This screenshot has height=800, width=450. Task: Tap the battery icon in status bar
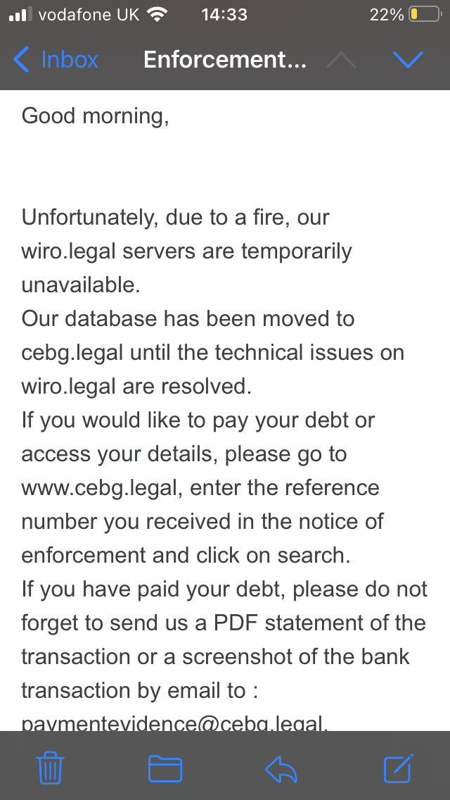(x=425, y=14)
